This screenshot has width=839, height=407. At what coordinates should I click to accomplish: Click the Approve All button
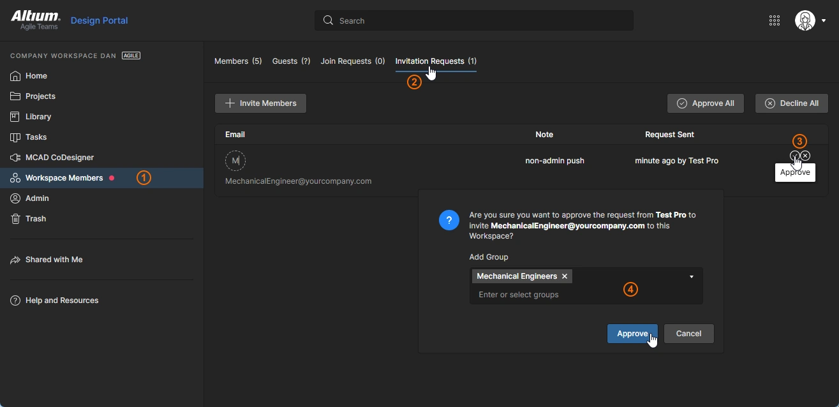pos(705,103)
